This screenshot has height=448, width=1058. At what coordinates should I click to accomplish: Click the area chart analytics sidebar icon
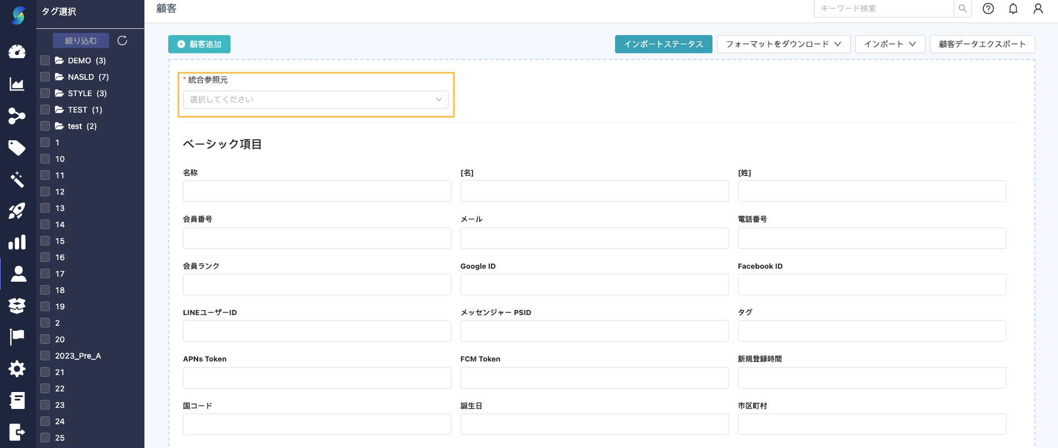click(x=17, y=84)
